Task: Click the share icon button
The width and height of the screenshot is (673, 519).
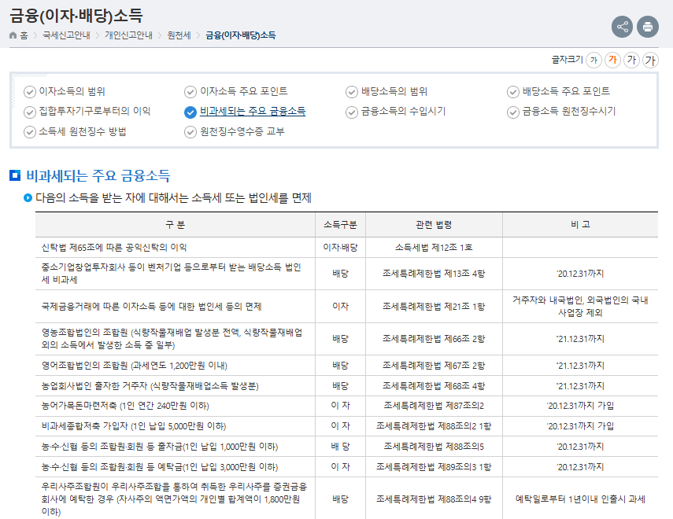Action: 622,27
